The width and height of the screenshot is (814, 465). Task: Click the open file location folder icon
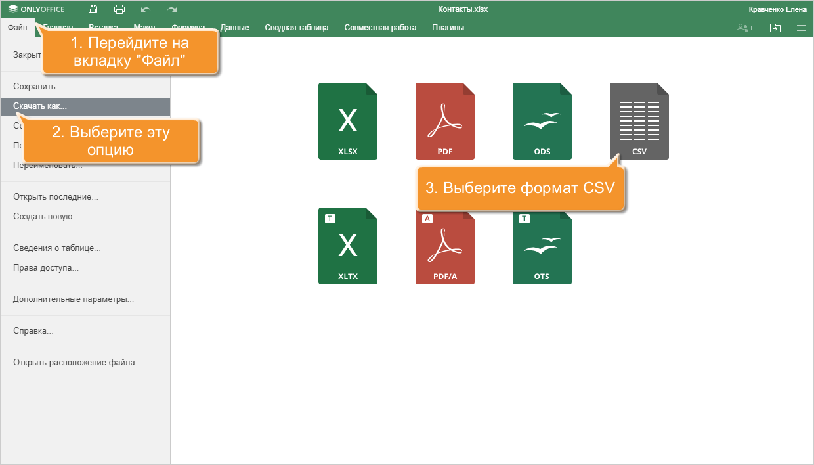[x=775, y=28]
